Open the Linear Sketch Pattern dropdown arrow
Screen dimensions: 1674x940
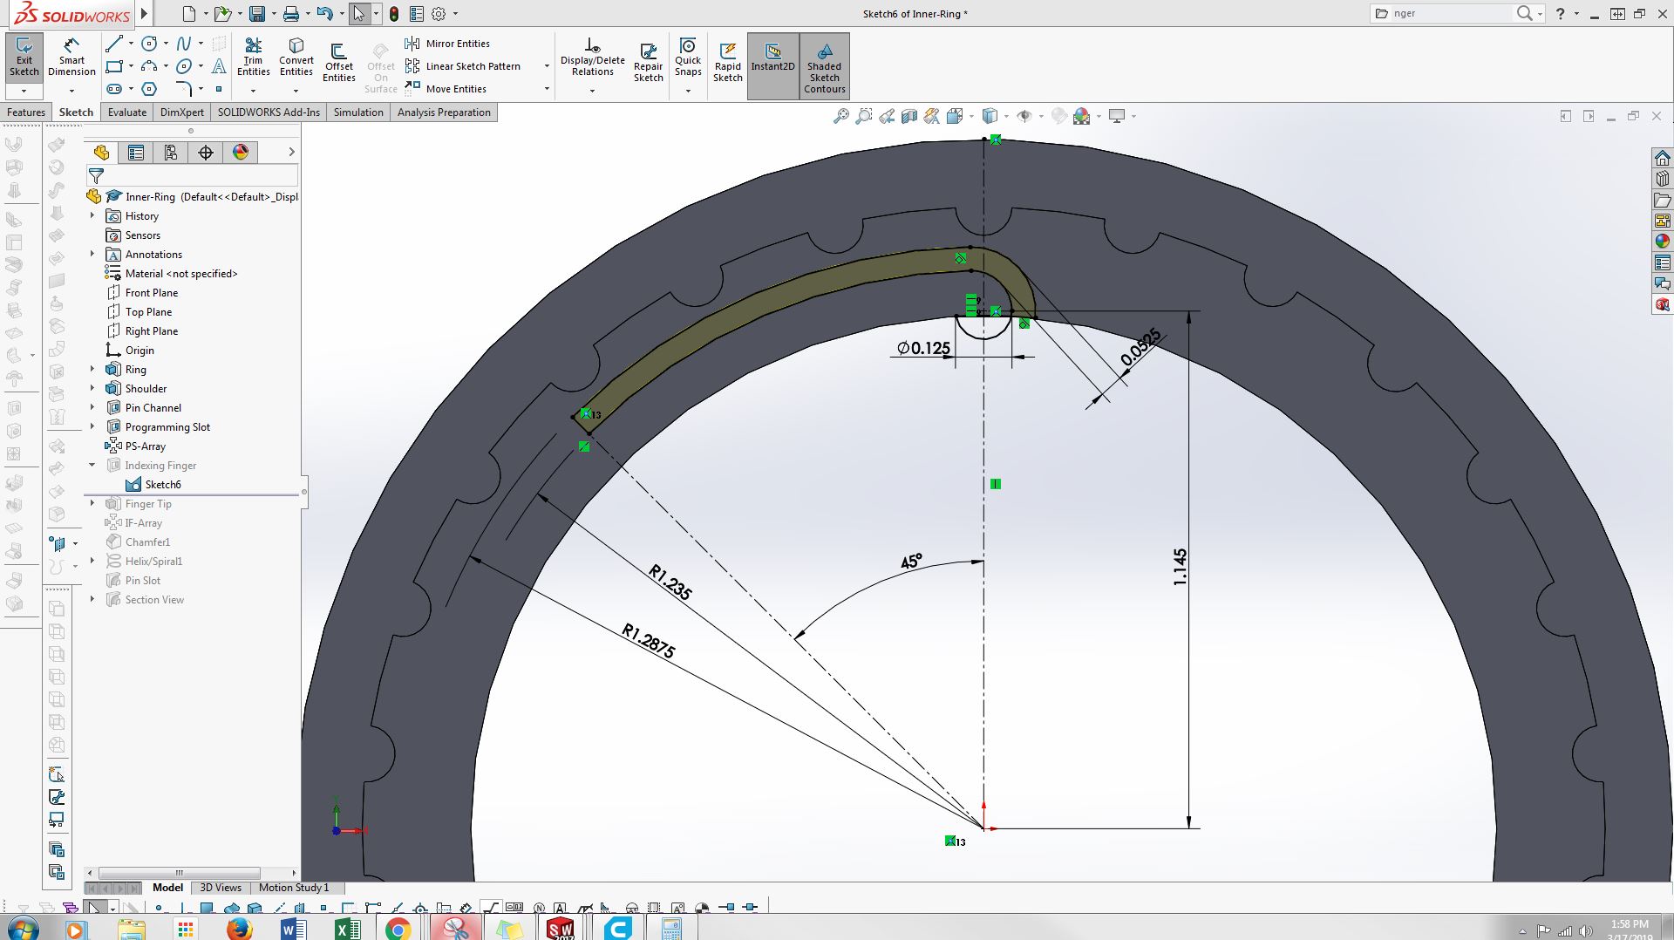coord(547,66)
